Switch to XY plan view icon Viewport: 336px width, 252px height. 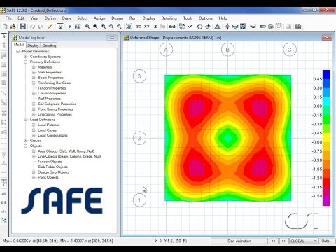(146, 27)
